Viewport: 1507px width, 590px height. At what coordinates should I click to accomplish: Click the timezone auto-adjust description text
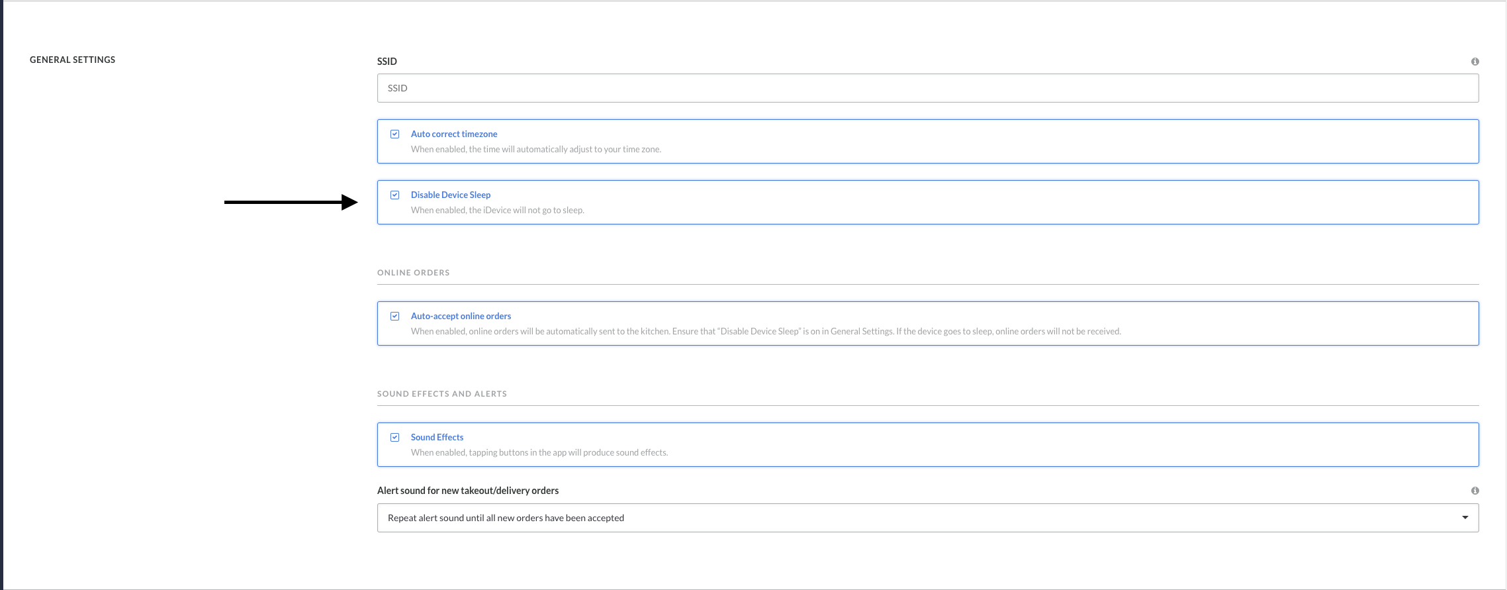(x=535, y=149)
